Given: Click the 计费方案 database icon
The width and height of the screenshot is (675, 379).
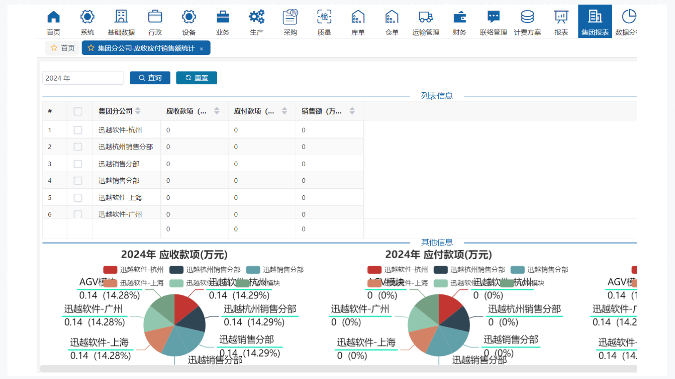Looking at the screenshot, I should click(x=527, y=17).
